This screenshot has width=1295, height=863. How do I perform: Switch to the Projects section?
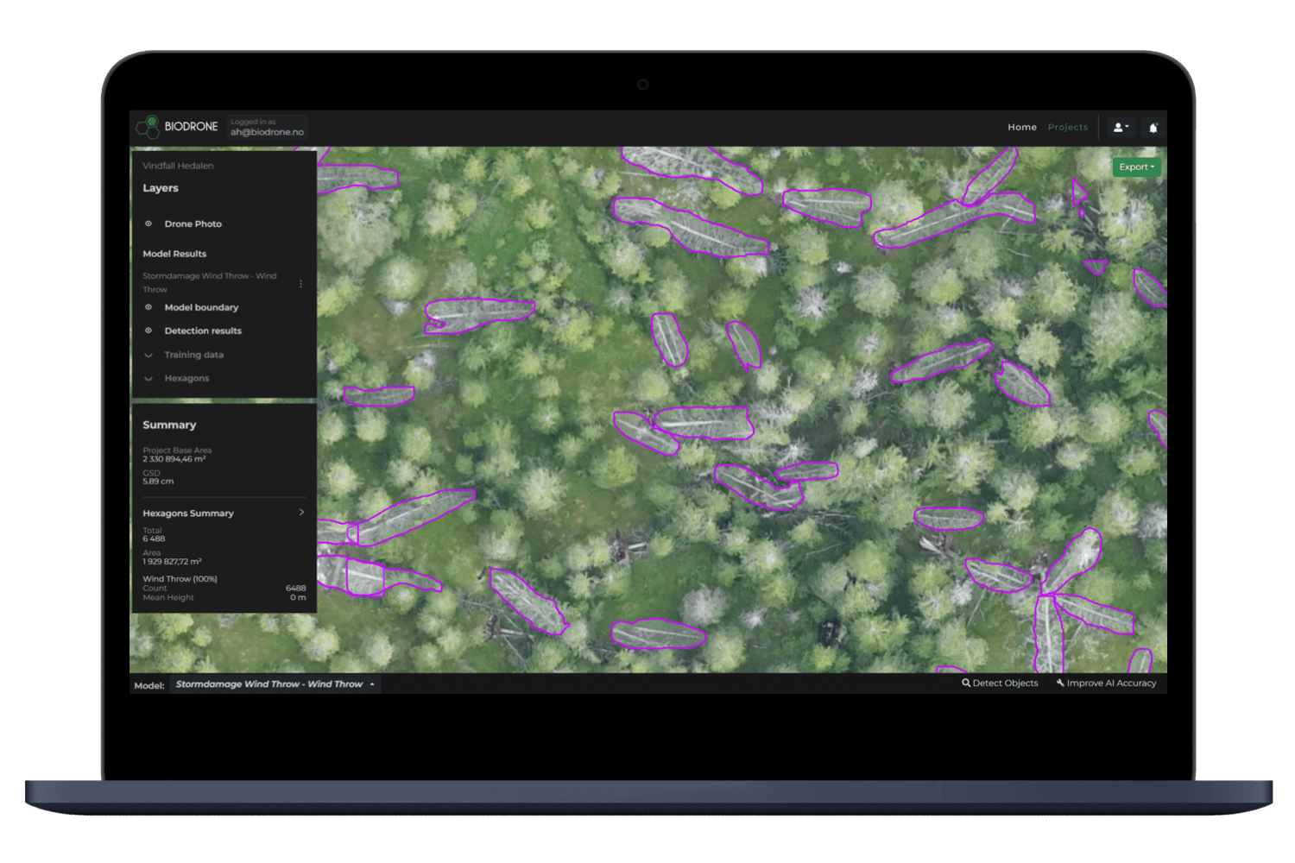coord(1068,127)
